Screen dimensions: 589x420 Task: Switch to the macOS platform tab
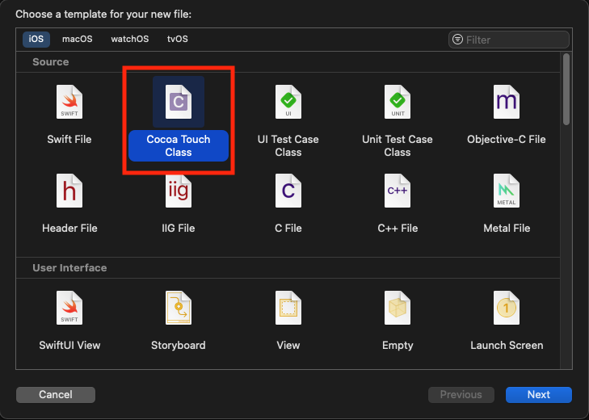pyautogui.click(x=77, y=39)
